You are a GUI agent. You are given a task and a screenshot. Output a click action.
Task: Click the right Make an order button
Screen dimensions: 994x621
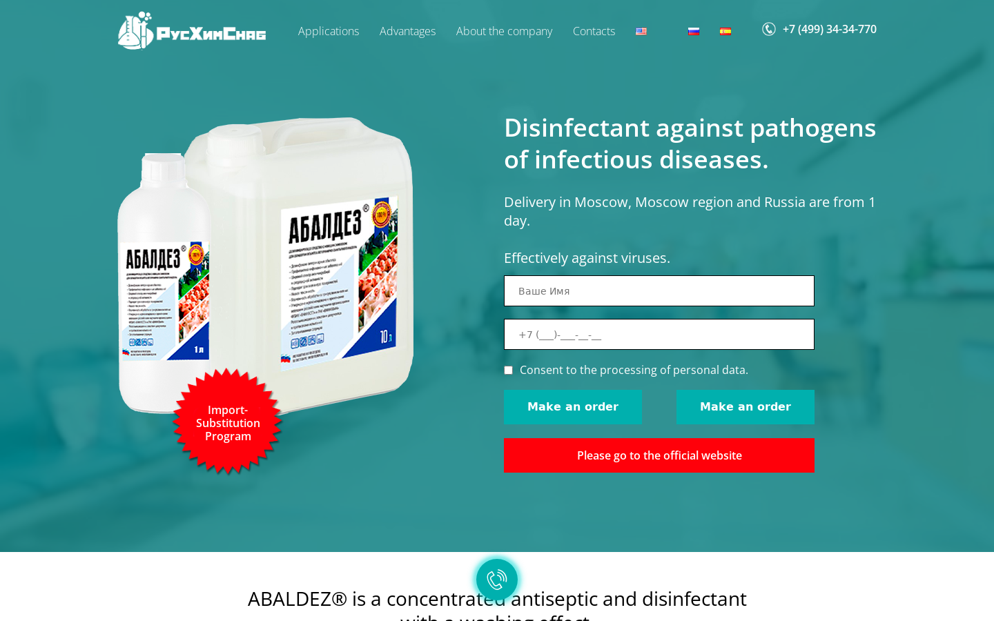pos(745,407)
